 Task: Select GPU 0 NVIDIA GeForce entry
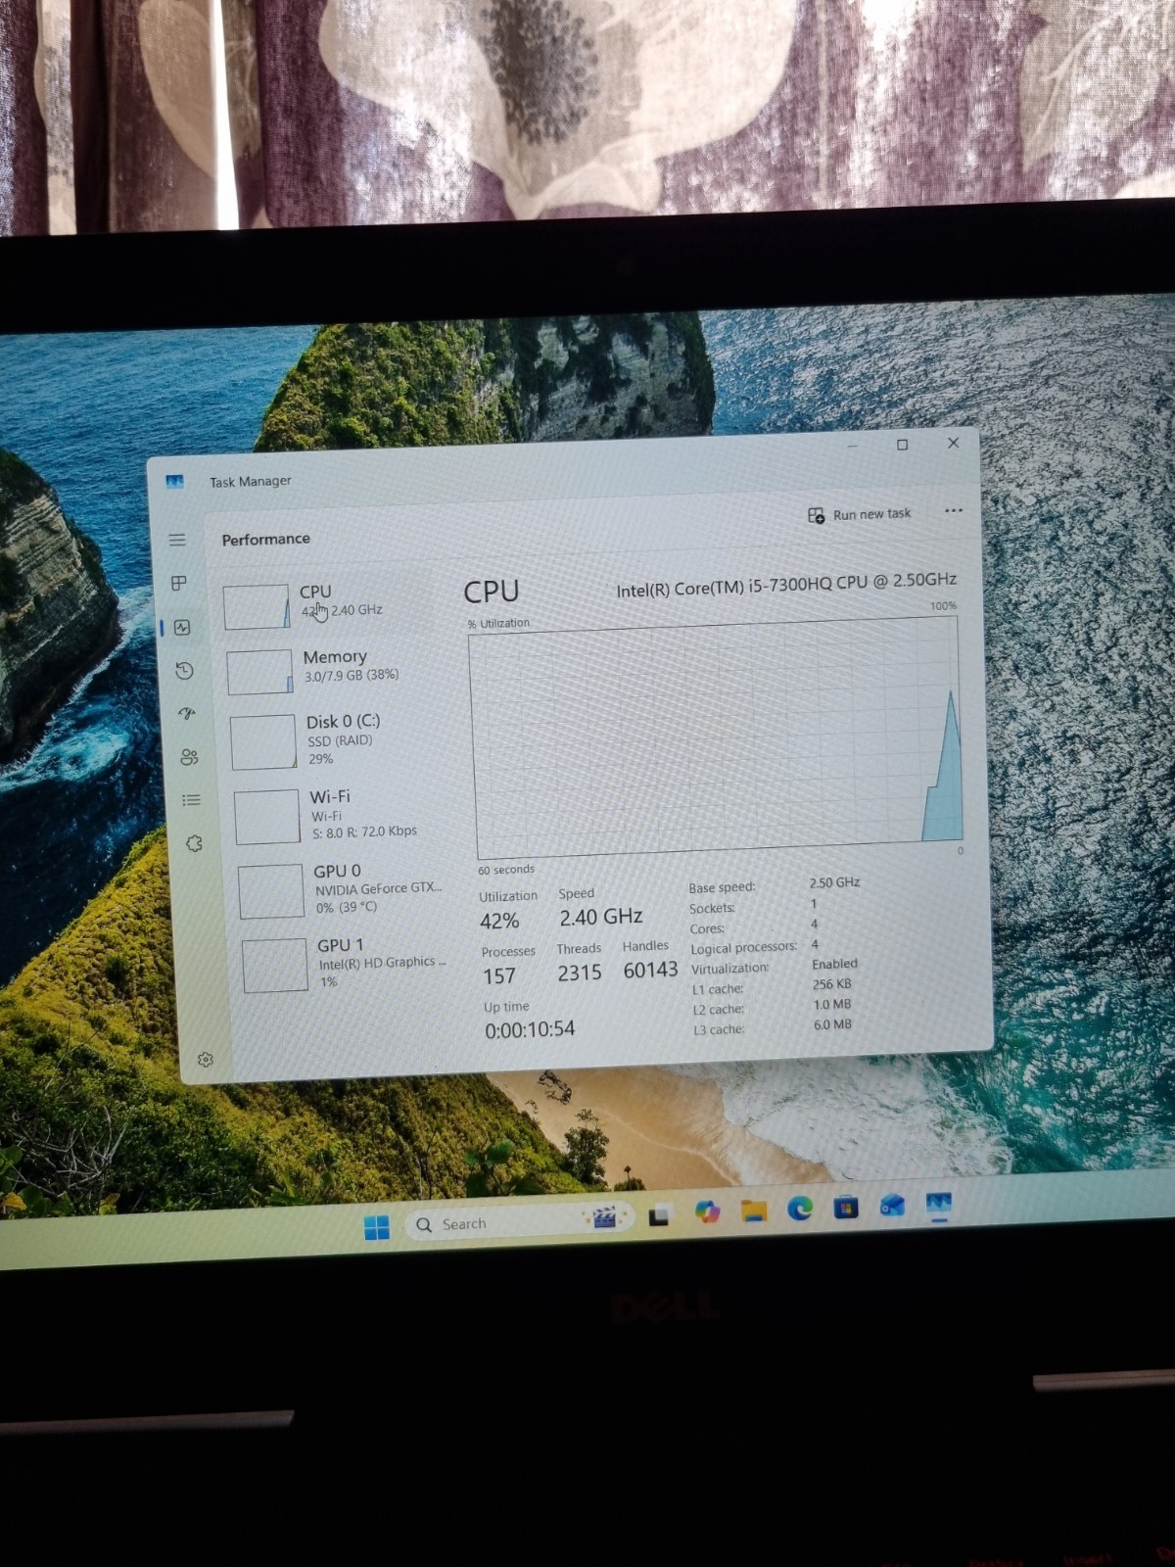[x=341, y=889]
